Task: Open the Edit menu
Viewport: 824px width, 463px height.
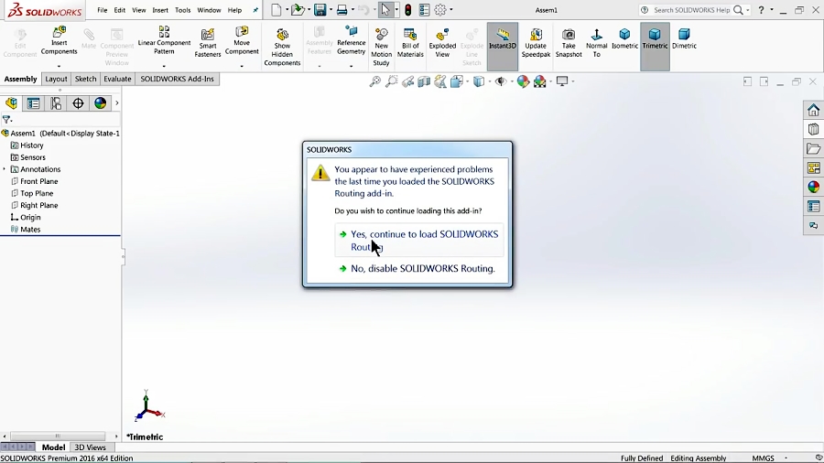Action: click(120, 10)
